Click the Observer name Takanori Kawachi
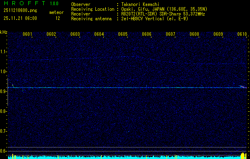250x159 pixels. (140, 4)
